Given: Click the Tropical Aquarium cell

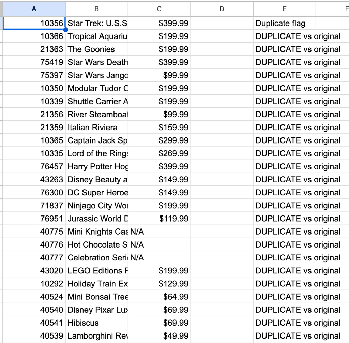Looking at the screenshot, I should (96, 36).
